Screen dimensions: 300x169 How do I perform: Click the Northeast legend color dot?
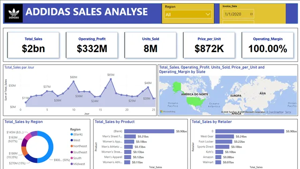[72, 146]
